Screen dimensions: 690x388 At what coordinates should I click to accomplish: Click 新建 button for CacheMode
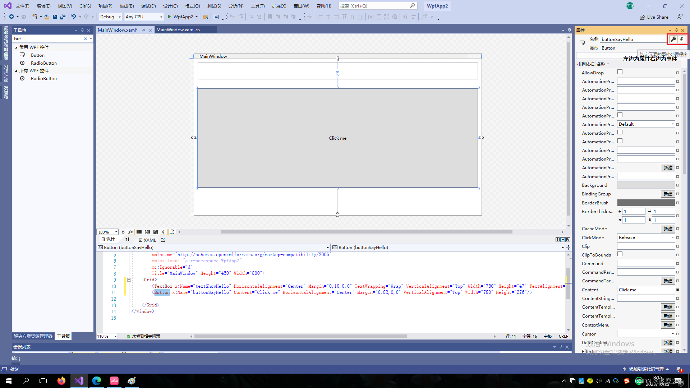668,229
